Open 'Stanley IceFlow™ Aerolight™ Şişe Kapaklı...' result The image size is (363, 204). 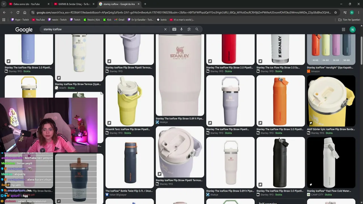point(330,68)
